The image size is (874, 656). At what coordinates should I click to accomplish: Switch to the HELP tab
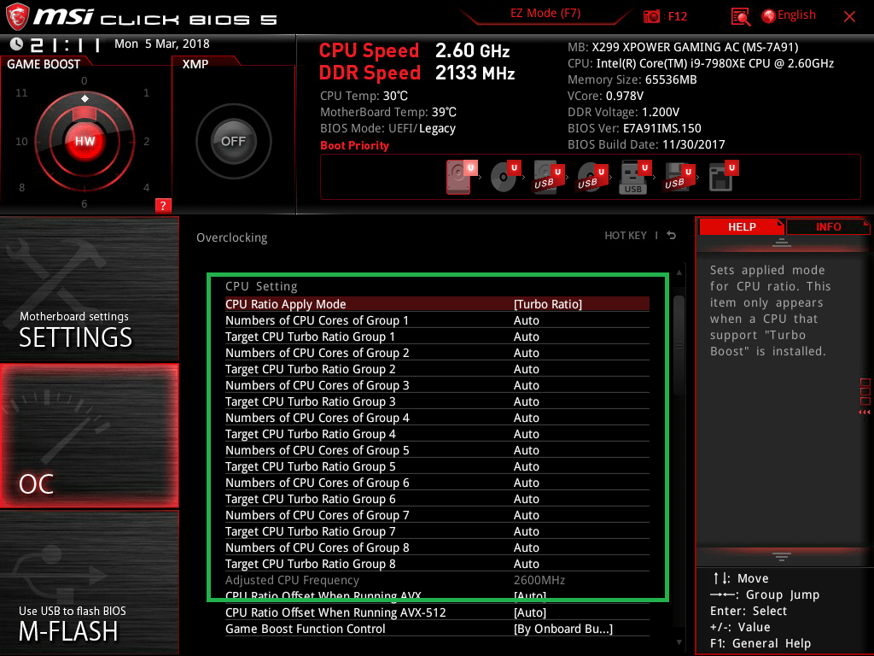pos(742,226)
